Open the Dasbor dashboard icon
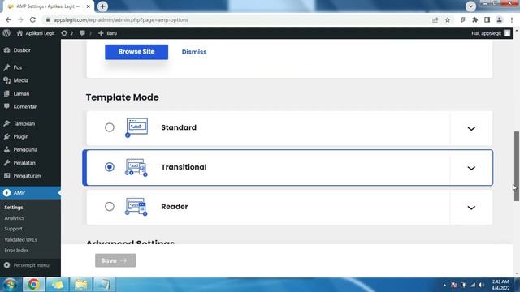 [x=6, y=50]
